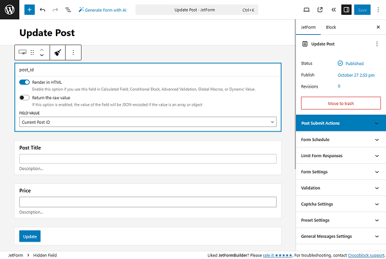Turn off the Render in HTML toggle
386x259 pixels.
[24, 82]
